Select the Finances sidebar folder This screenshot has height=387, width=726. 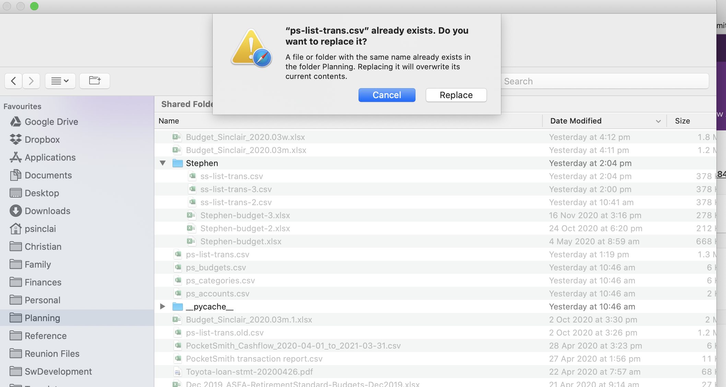[x=43, y=282]
